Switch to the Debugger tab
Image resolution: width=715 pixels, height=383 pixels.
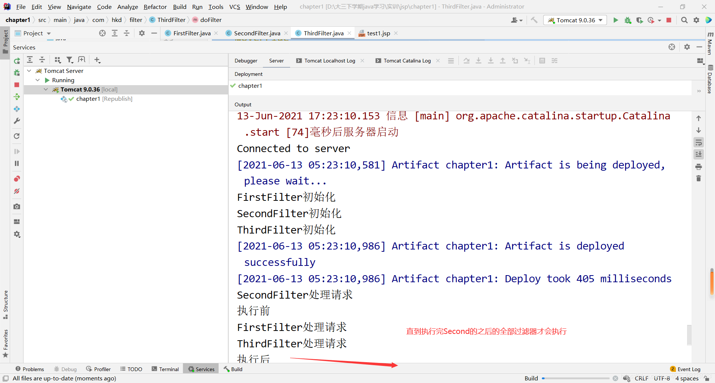[x=246, y=61]
